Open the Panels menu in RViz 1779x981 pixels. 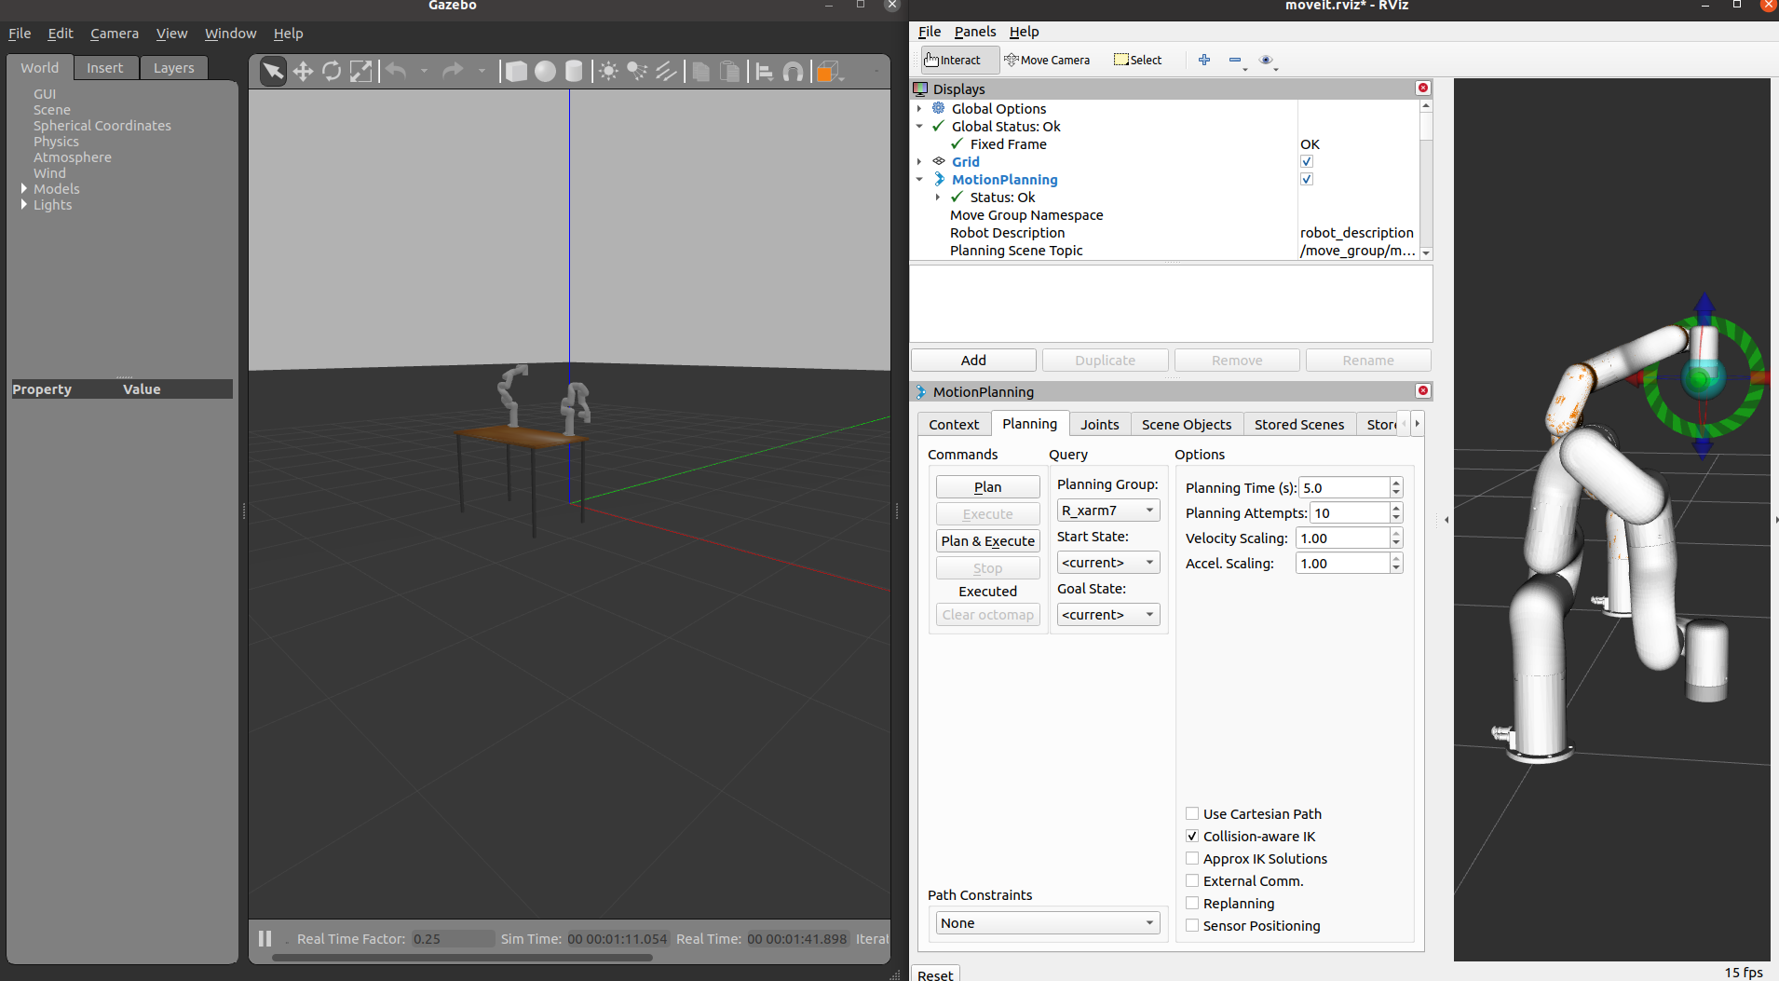click(x=974, y=31)
